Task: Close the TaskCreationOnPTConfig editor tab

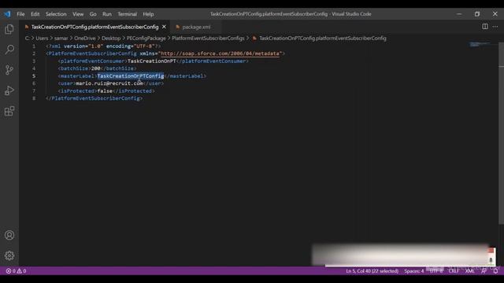Action: pyautogui.click(x=165, y=27)
